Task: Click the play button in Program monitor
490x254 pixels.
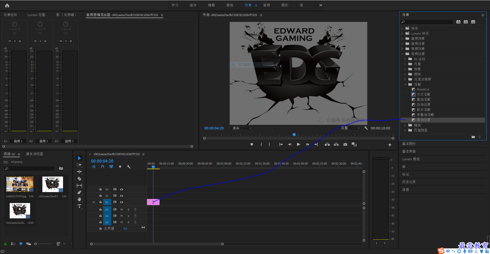Action: (298, 144)
